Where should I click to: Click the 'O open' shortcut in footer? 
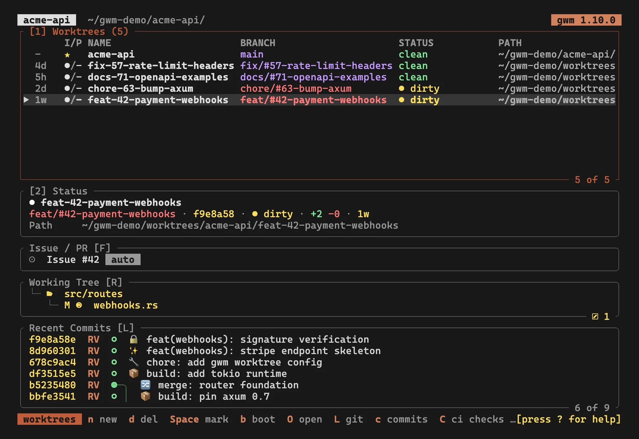tap(304, 419)
